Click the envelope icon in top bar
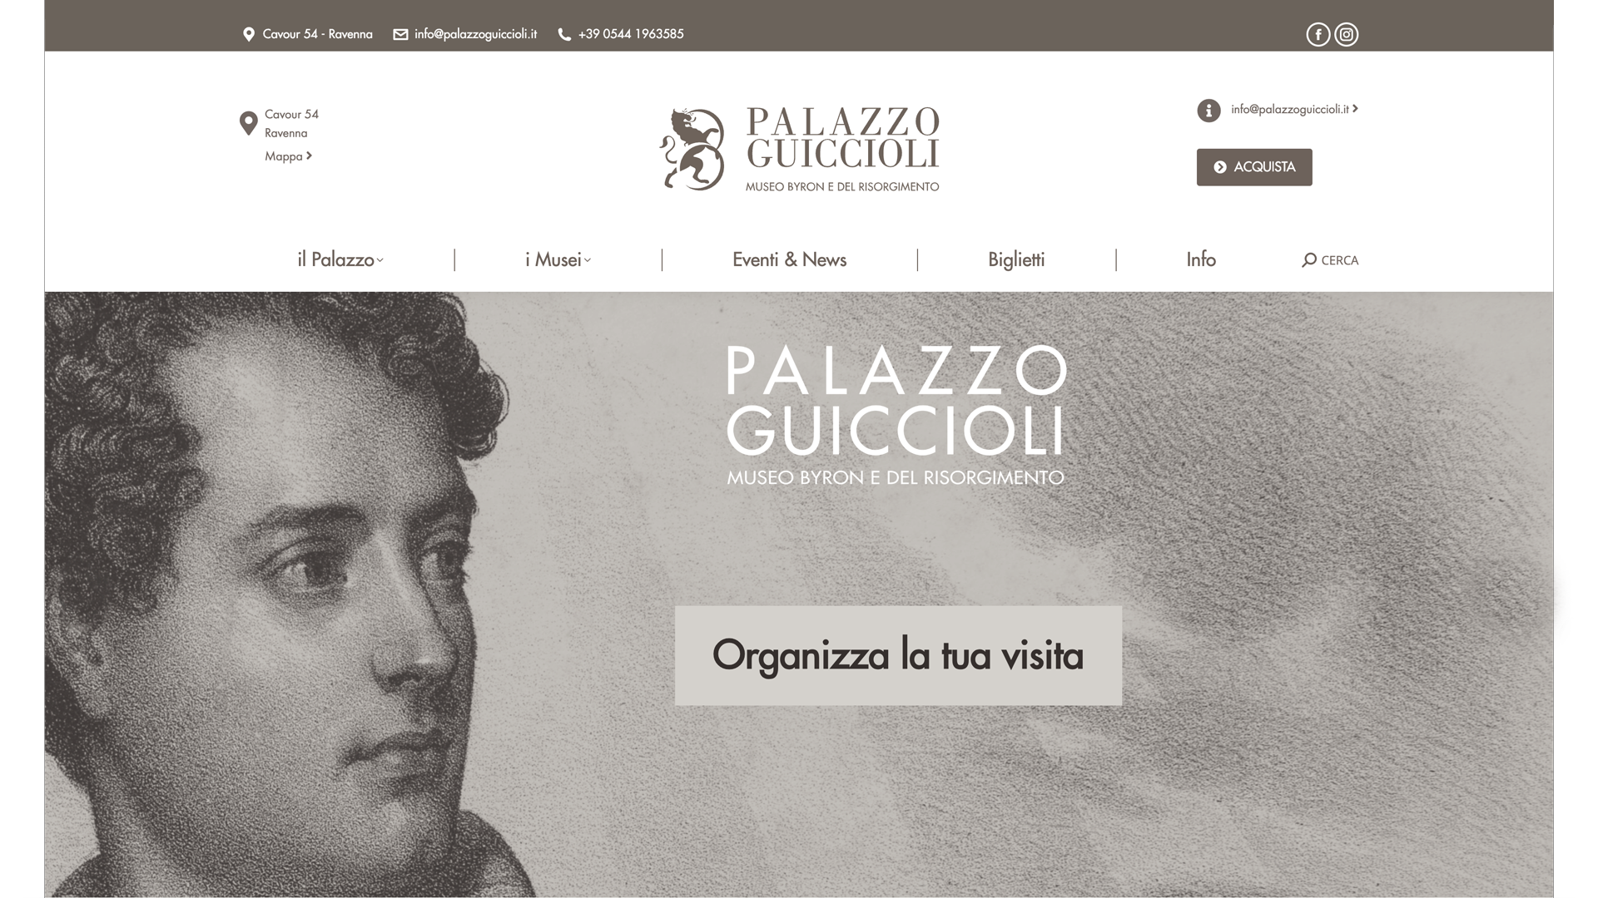The image size is (1598, 898). pos(400,34)
